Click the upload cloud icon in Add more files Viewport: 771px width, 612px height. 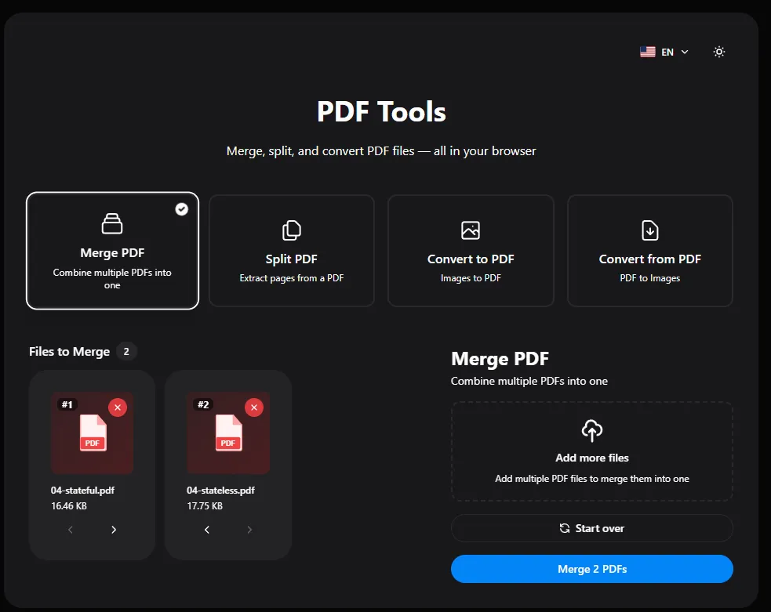click(x=591, y=429)
